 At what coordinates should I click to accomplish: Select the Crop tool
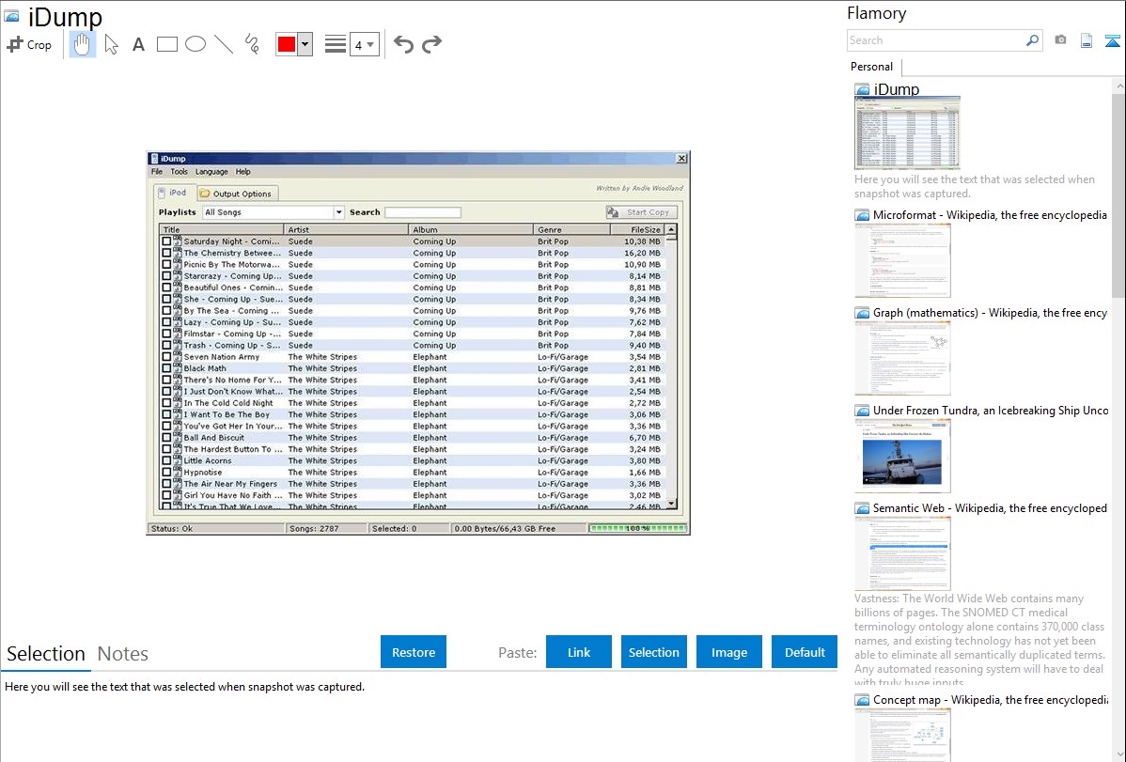(29, 44)
